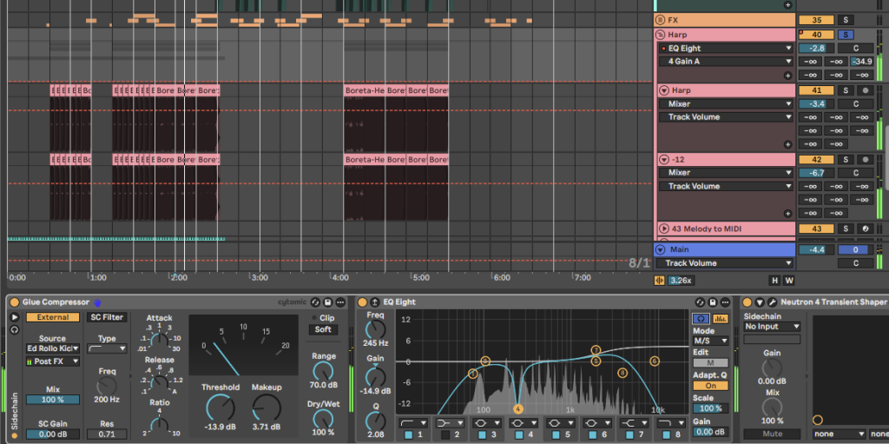This screenshot has height=444, width=889.
Task: Click the Soft clip button
Action: click(x=323, y=329)
